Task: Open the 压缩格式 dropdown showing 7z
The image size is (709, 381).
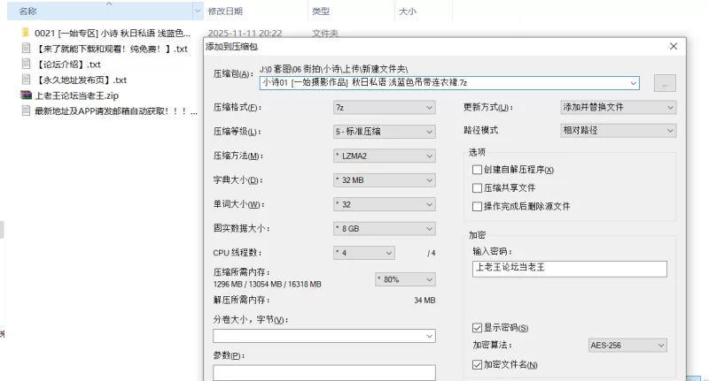Action: coord(384,108)
